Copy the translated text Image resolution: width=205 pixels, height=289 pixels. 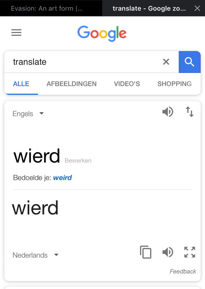click(146, 252)
